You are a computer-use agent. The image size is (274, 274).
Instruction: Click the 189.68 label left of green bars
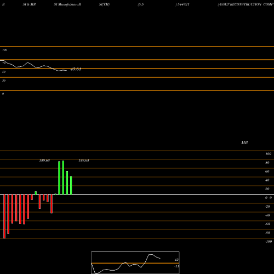(44, 161)
